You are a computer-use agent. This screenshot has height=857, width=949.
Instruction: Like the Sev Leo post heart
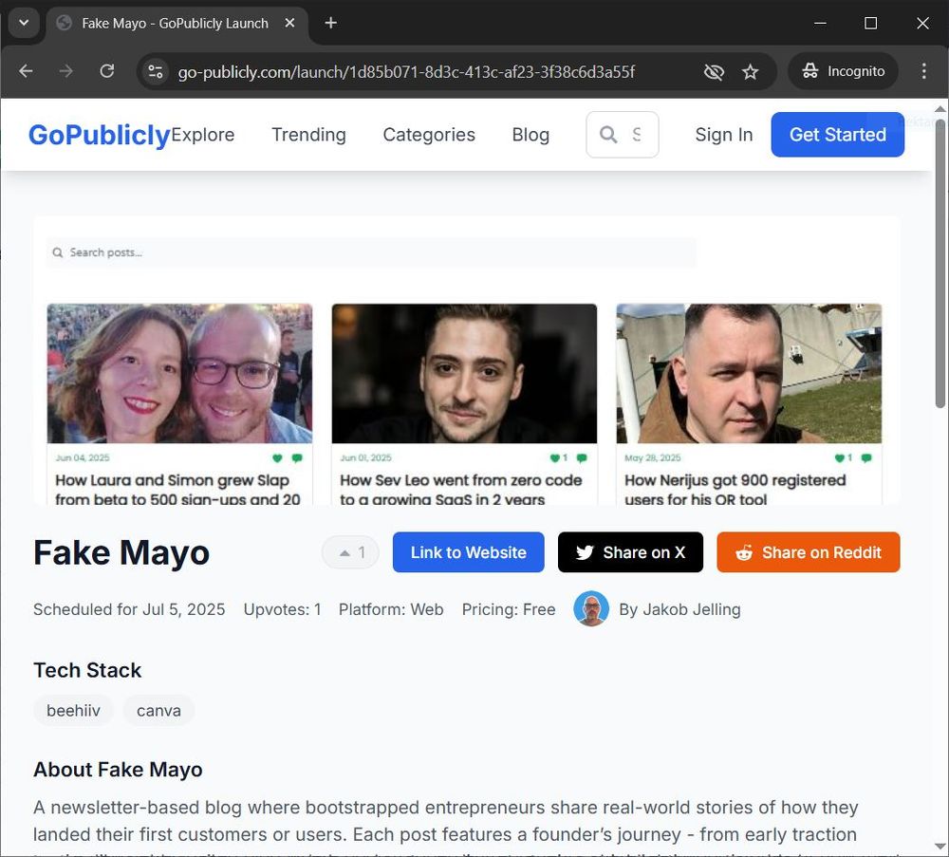[x=554, y=458]
